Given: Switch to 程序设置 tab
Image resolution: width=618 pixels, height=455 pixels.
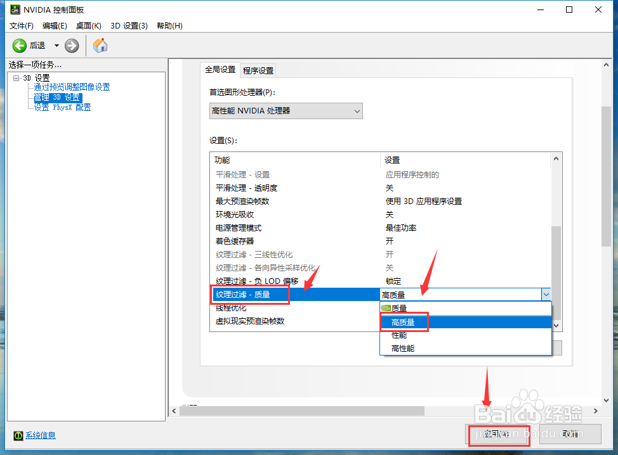Looking at the screenshot, I should point(258,70).
